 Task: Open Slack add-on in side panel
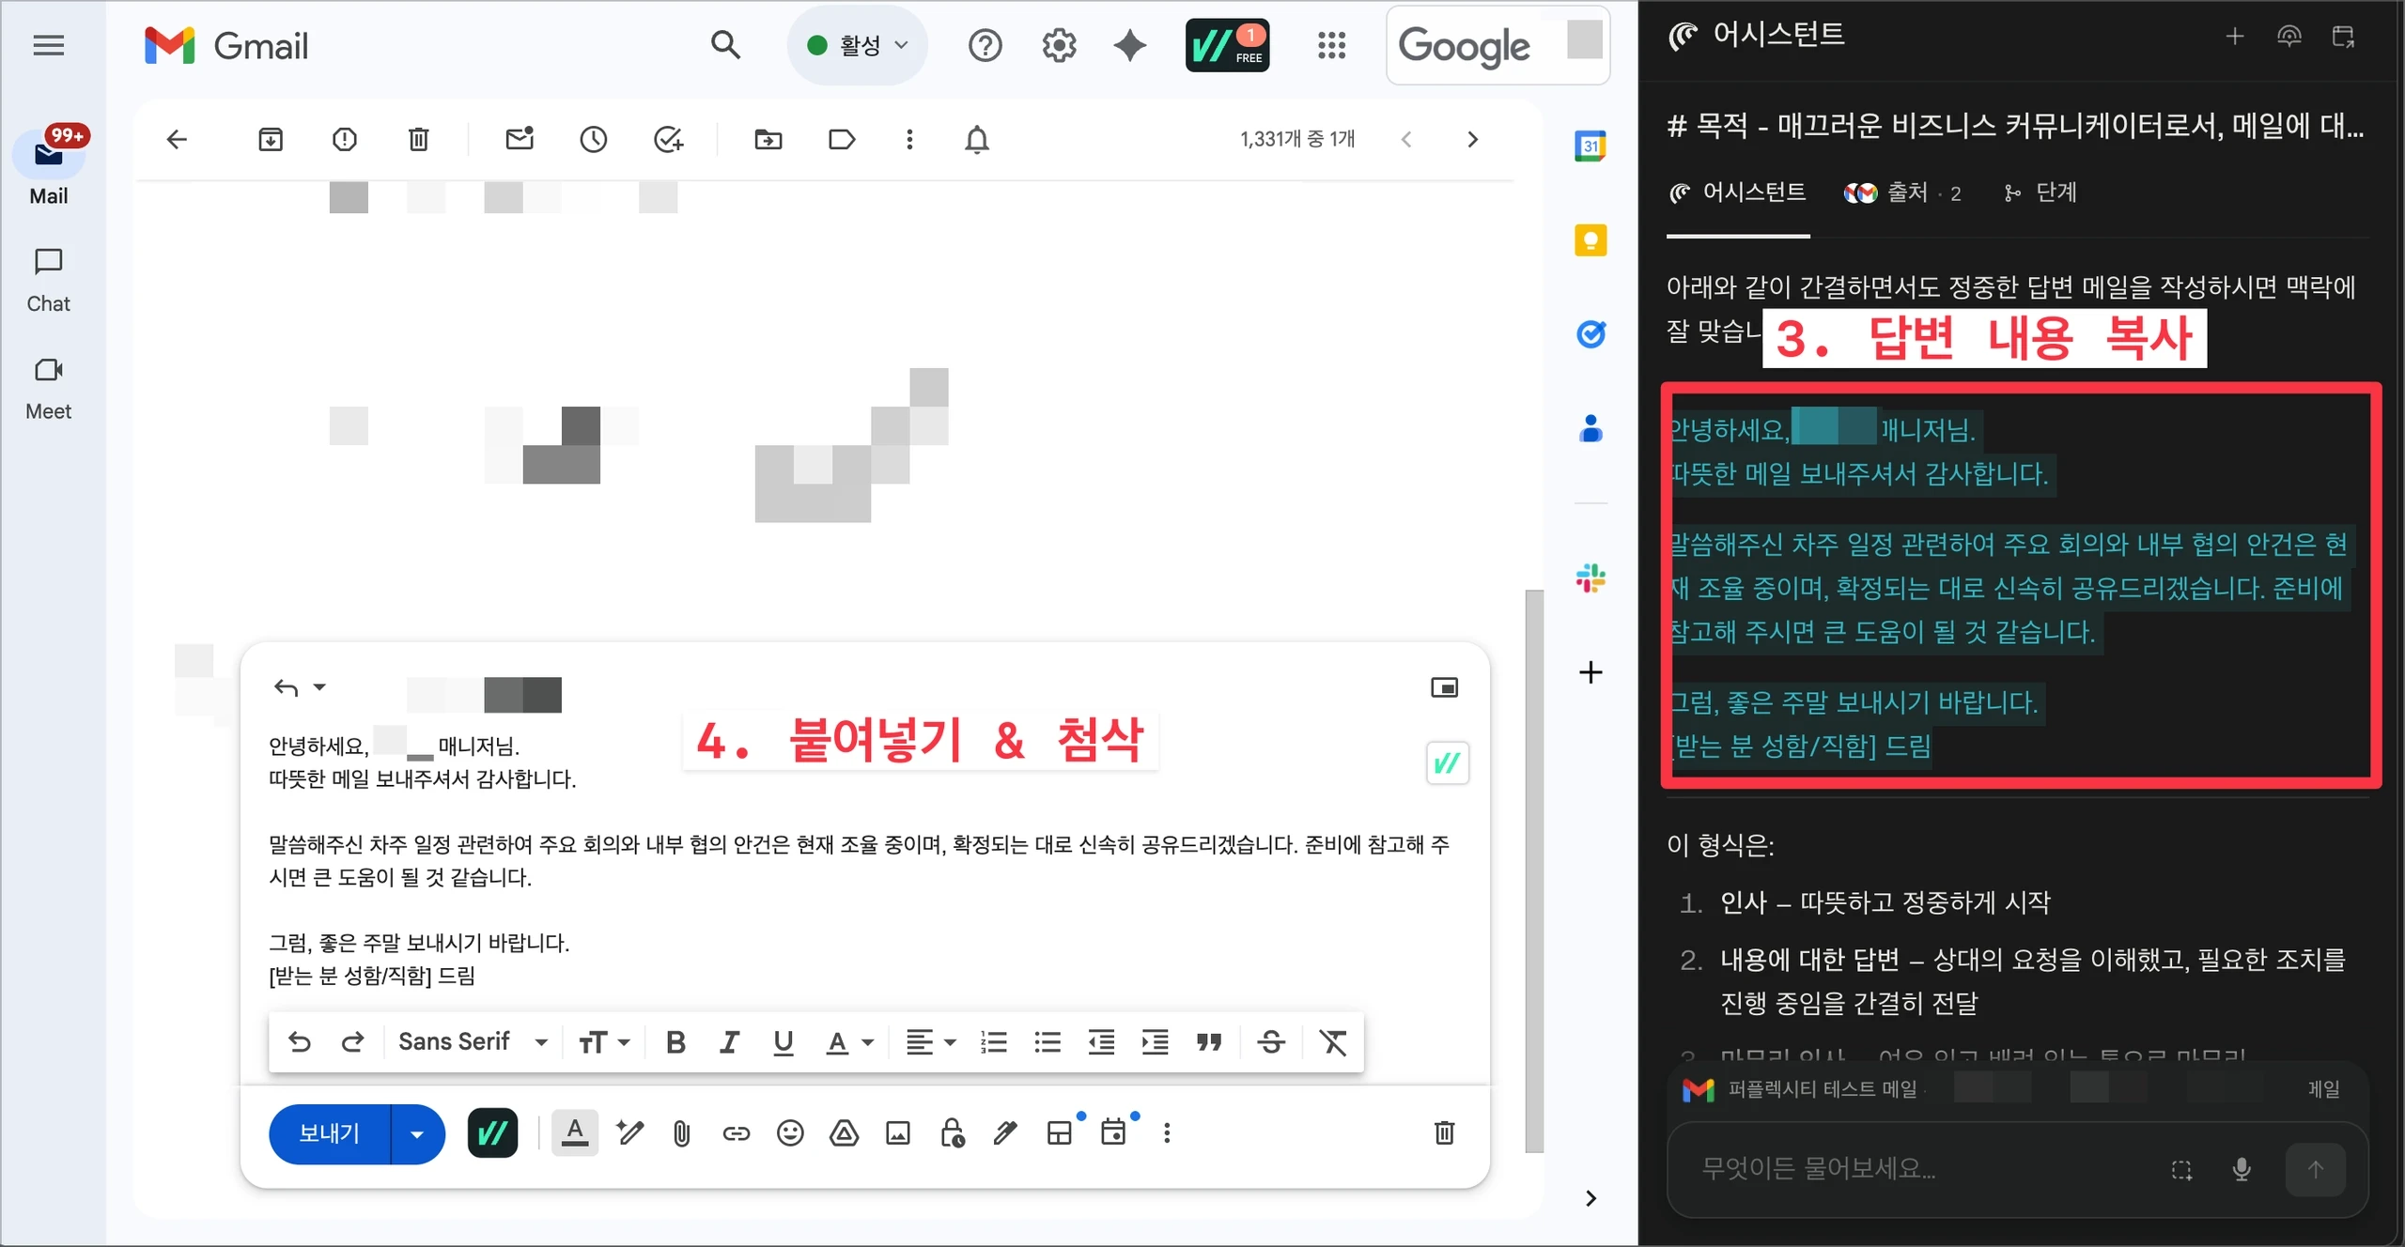[x=1590, y=577]
